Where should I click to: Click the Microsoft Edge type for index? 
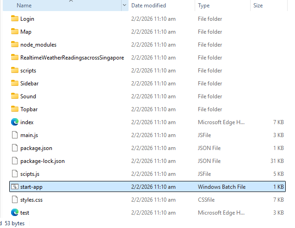click(221, 122)
